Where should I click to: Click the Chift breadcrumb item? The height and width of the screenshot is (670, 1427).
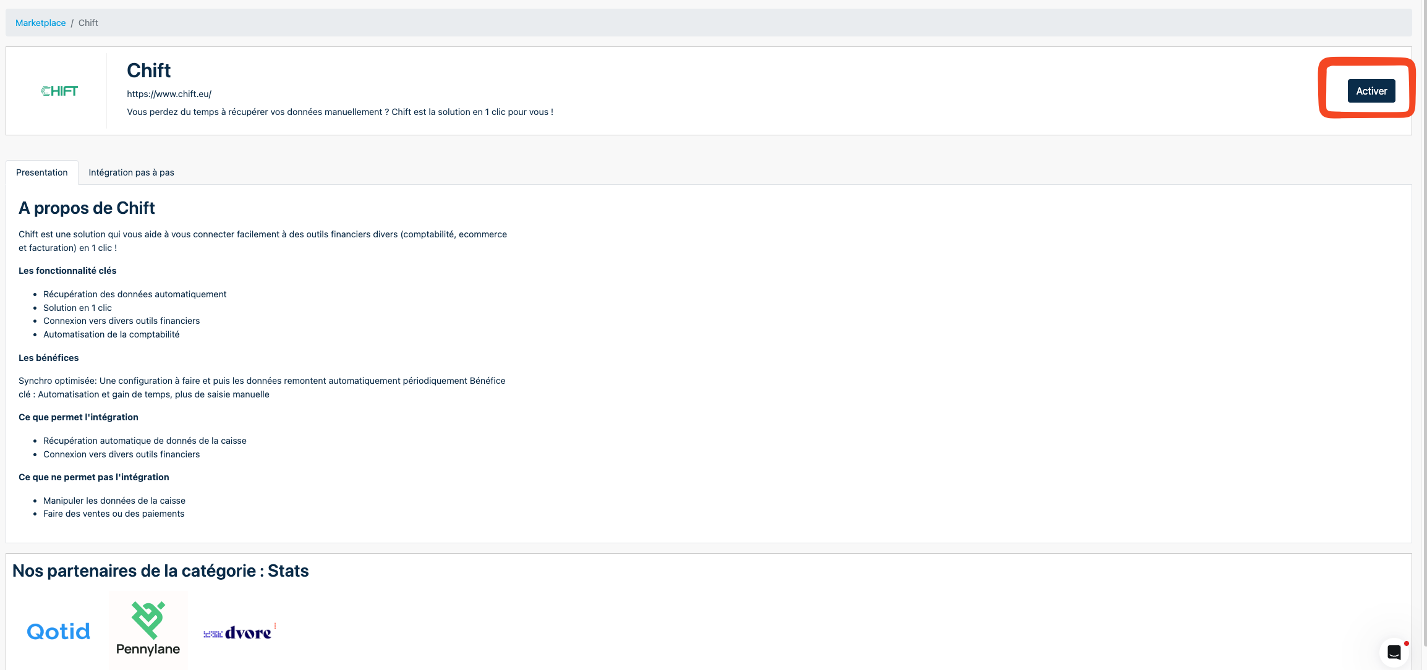point(88,23)
